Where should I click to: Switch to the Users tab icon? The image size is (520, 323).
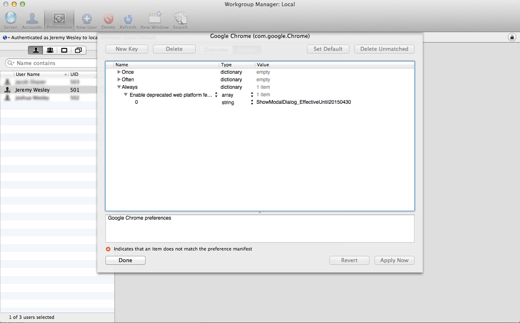pos(35,50)
